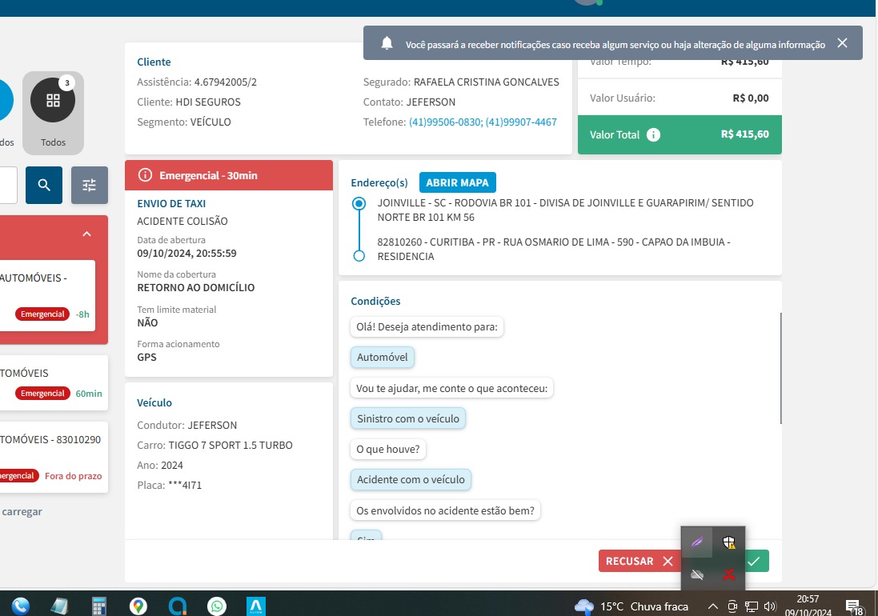Click the car model TIGGO 7 SPORT text
Screen dimensions: 878x616
click(231, 446)
